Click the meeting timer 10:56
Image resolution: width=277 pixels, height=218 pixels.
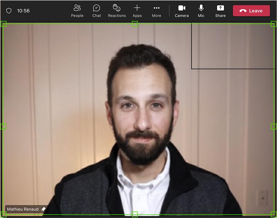coord(23,11)
